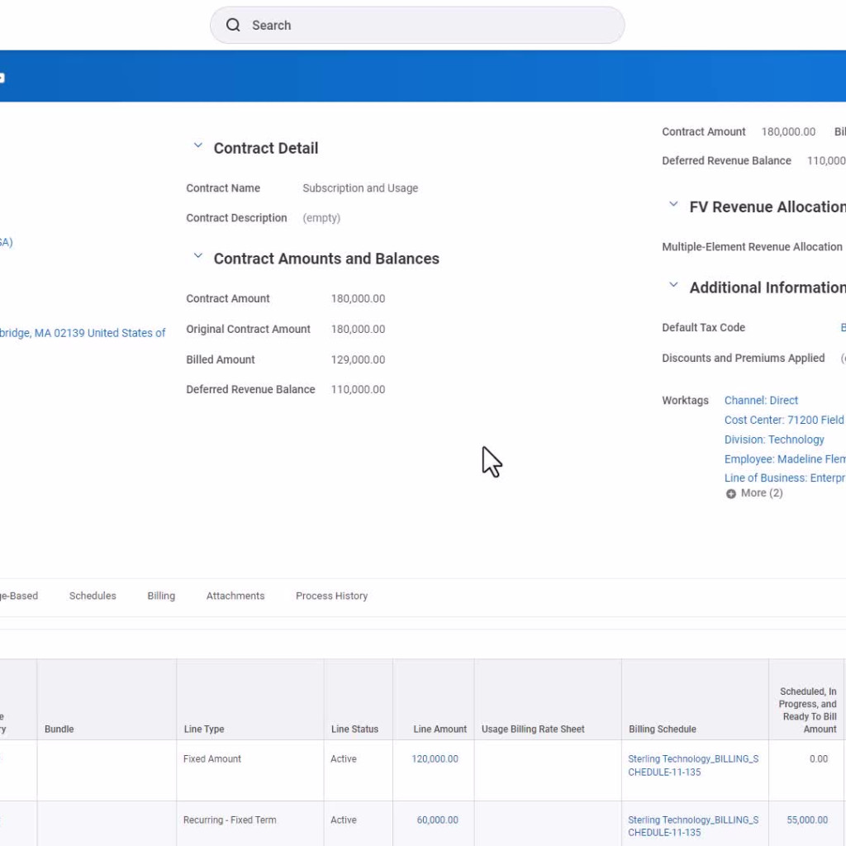Viewport: 846px width, 846px height.
Task: Collapse the Additional Information section
Action: [x=673, y=285]
